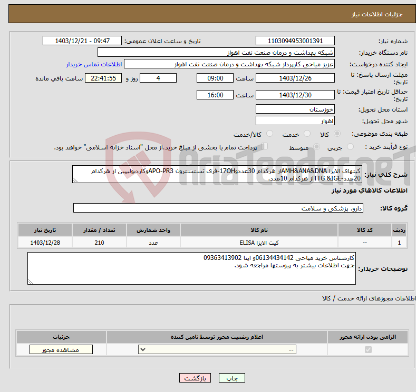This screenshot has width=416, height=392.
Task: Click the delivery province field خوزستان
Action: coord(295,109)
